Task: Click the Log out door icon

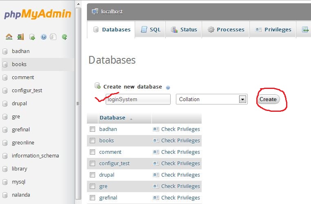Action: (x=20, y=37)
